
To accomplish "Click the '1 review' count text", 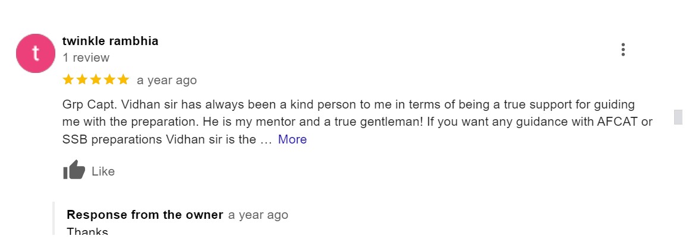I will pos(86,58).
